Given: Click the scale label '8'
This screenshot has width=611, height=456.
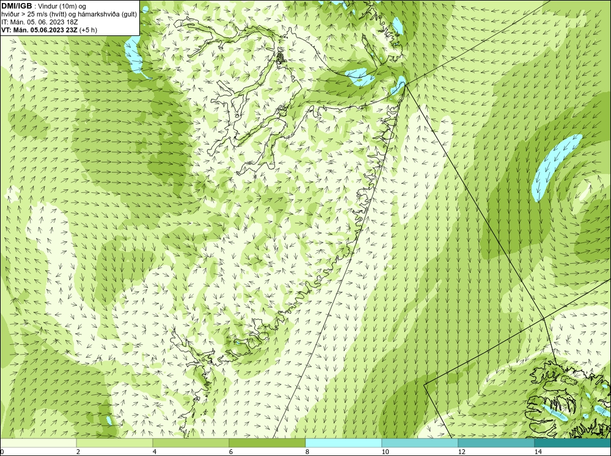Looking at the screenshot, I should click(307, 452).
